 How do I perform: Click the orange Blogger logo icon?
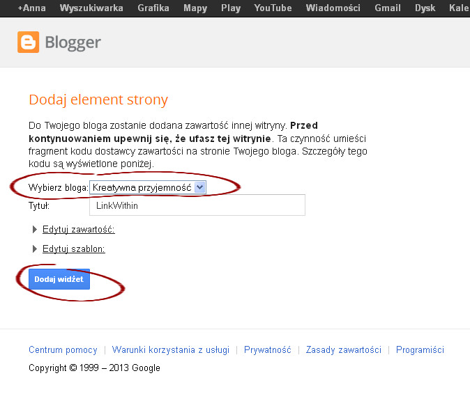28,42
